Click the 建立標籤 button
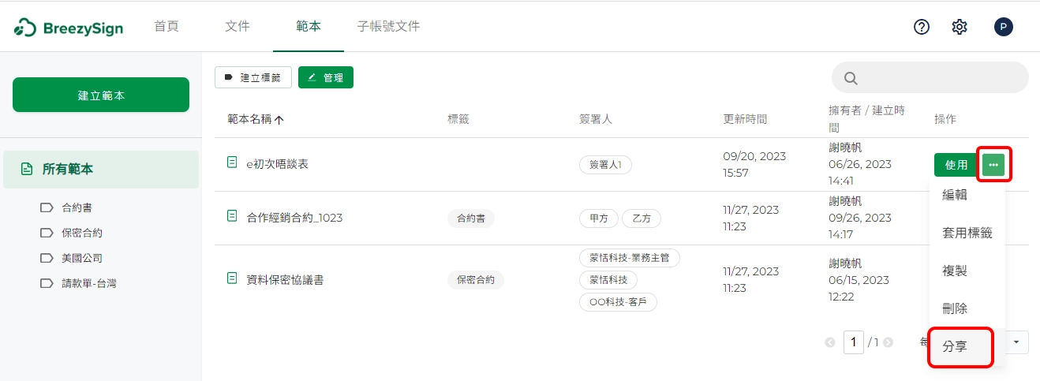This screenshot has height=381, width=1040. (x=253, y=77)
